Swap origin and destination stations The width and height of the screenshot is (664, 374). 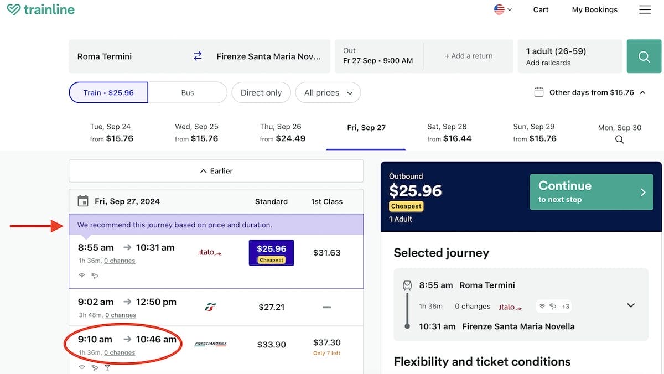pos(198,56)
